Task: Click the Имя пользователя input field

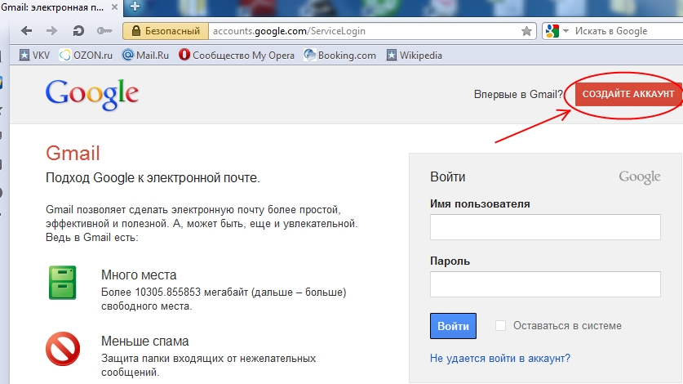Action: [x=545, y=227]
